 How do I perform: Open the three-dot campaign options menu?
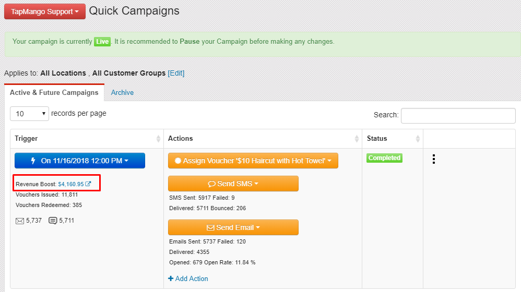coord(434,159)
